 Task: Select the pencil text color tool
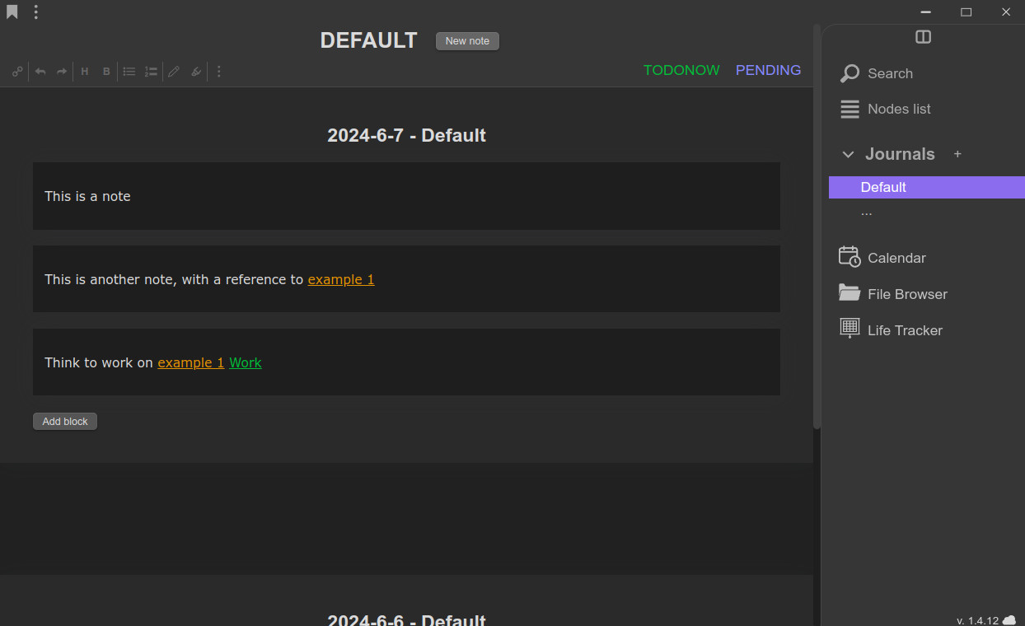[x=174, y=72]
